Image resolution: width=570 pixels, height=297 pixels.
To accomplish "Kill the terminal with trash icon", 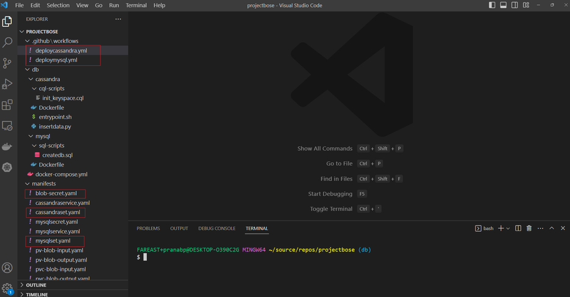I will 529,228.
